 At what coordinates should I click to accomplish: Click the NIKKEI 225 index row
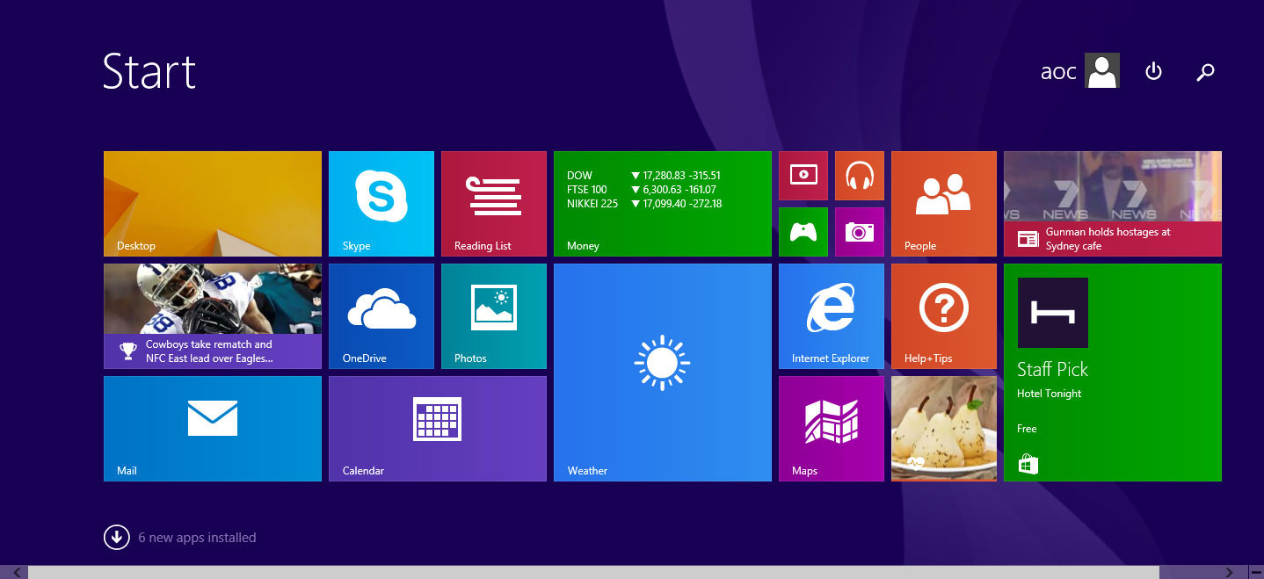(644, 204)
